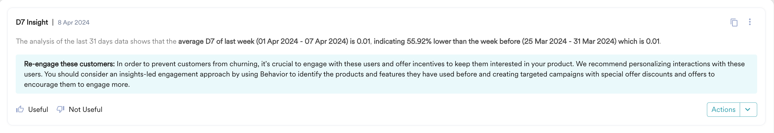The height and width of the screenshot is (133, 774).
Task: Copy the D7 Insight text
Action: pos(734,23)
